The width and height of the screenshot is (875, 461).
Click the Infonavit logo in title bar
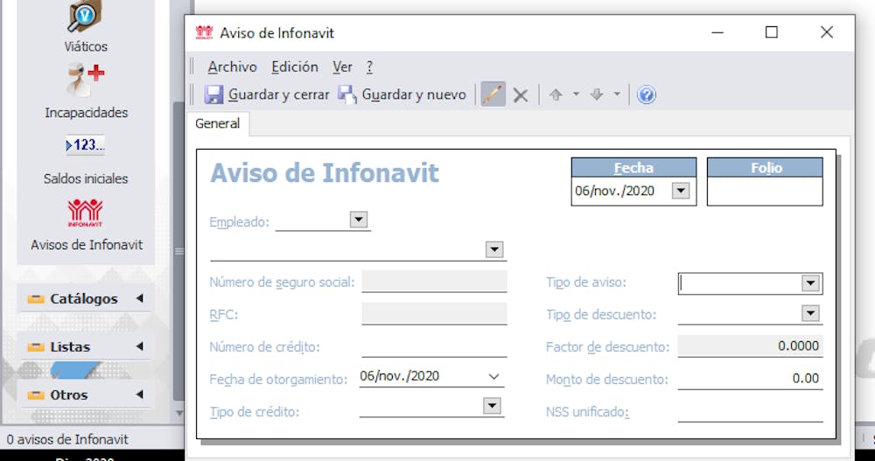coord(204,33)
